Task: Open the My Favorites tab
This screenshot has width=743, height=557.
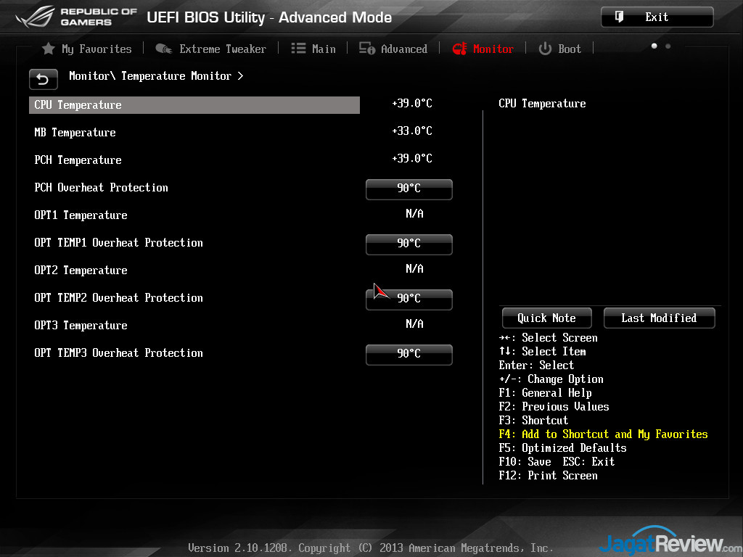Action: (87, 49)
